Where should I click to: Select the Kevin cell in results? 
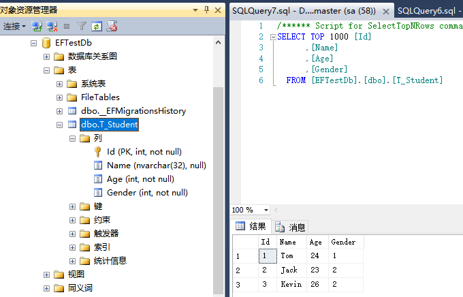click(291, 284)
